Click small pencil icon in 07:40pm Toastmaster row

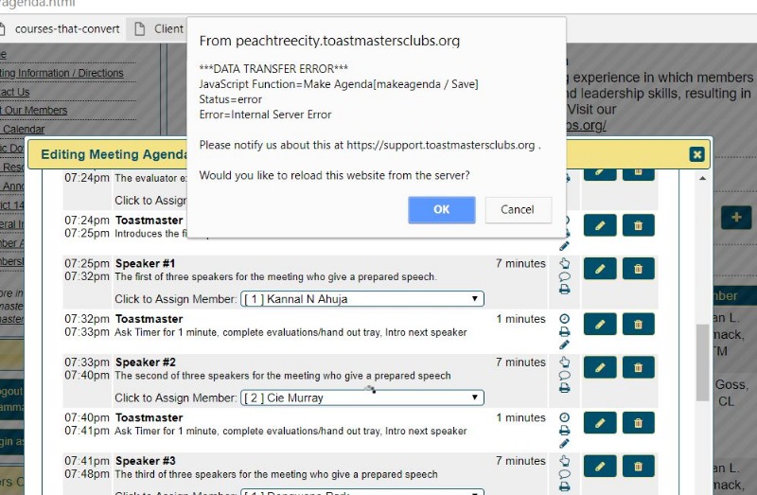tap(564, 443)
